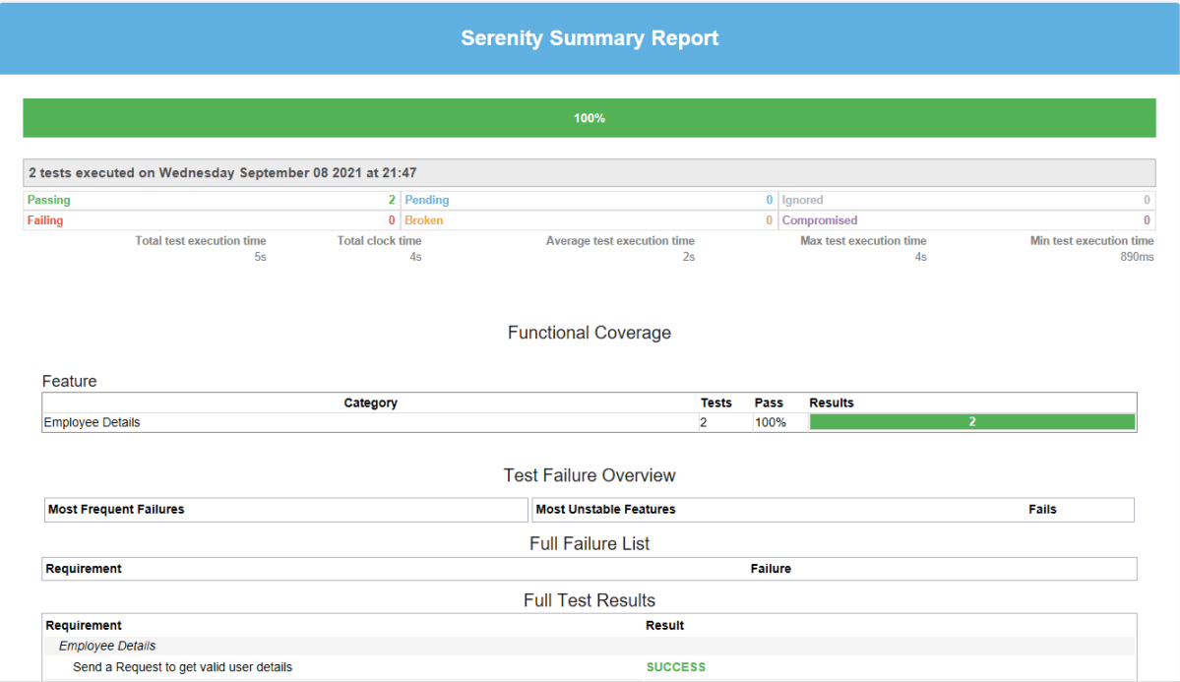This screenshot has height=682, width=1180.
Task: Click the Tests column header
Action: point(715,403)
